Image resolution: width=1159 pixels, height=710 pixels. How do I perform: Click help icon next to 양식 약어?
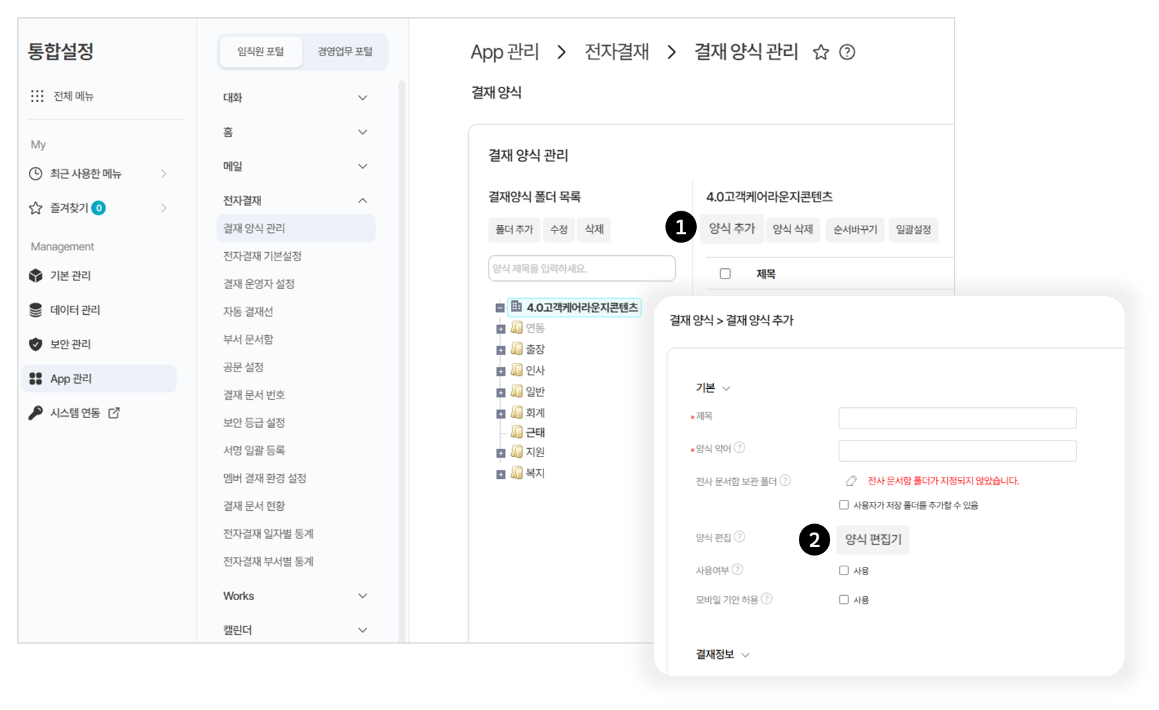(739, 448)
